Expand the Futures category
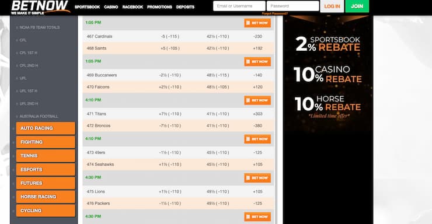Viewport: 432px width, 224px height. tap(46, 183)
